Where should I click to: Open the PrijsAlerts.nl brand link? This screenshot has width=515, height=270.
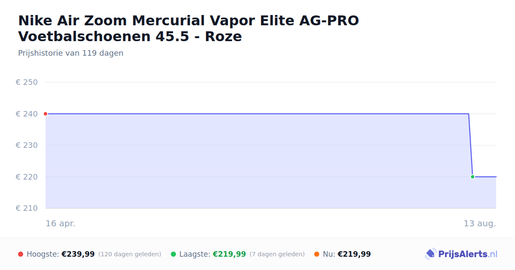[x=461, y=254]
